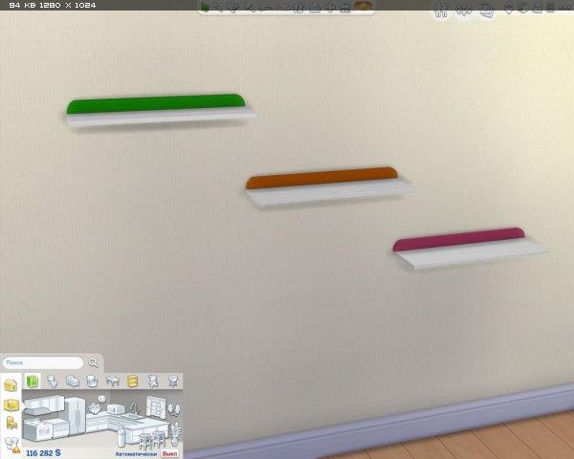Click the wall lights in kitchen diagram
The image size is (574, 459).
pos(174,410)
